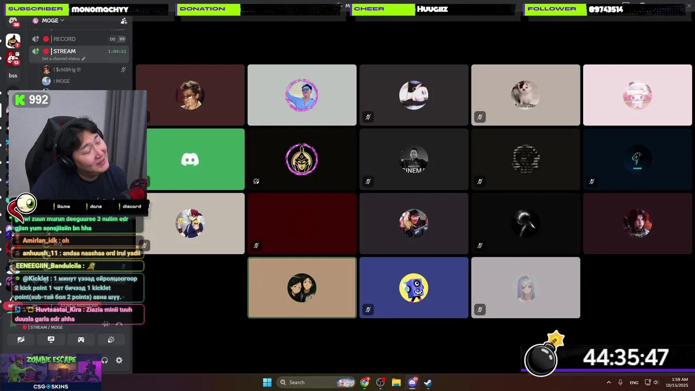
Task: Open File Explorer from taskbar
Action: click(396, 382)
